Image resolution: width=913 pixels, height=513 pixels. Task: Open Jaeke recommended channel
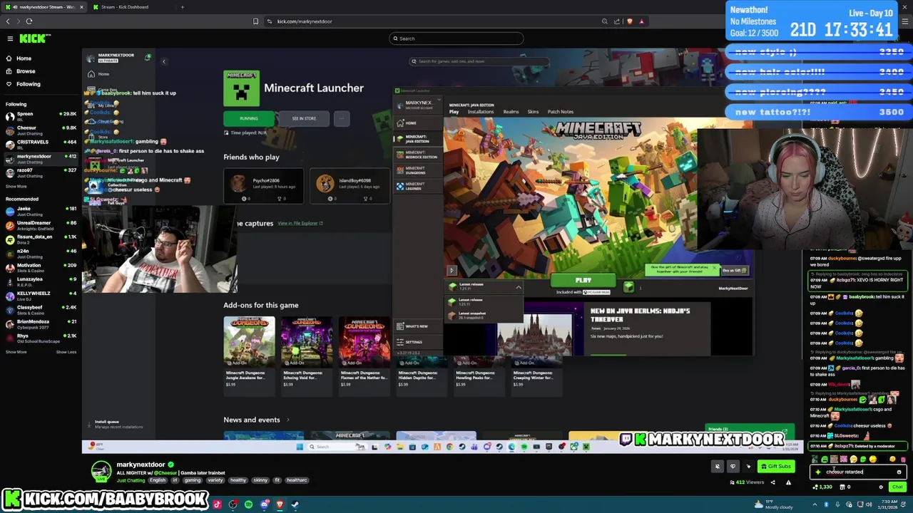[41, 211]
